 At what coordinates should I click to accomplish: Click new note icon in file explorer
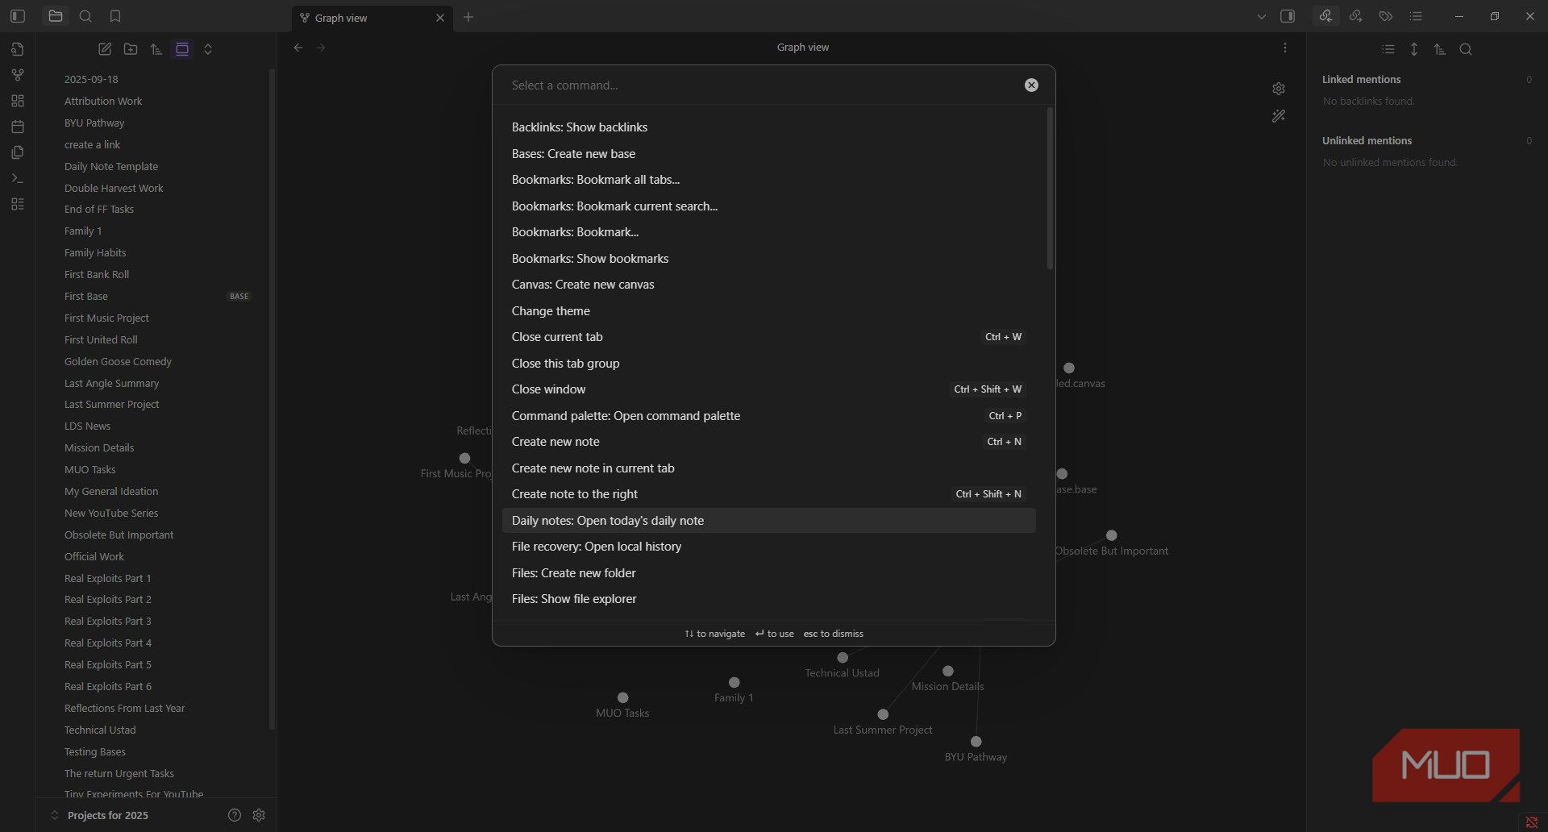pos(105,49)
